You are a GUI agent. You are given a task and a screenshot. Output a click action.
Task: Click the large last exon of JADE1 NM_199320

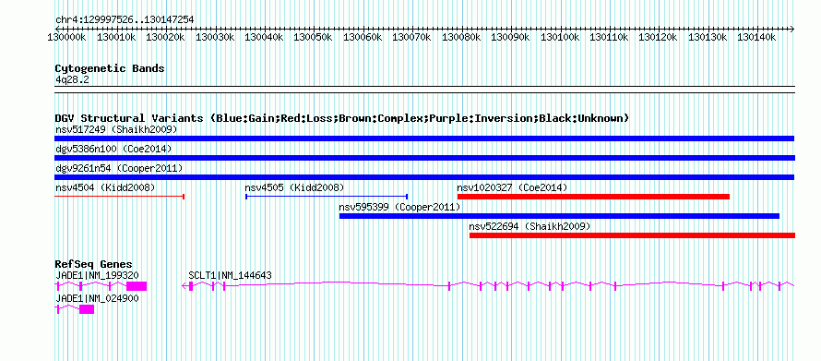coord(137,285)
